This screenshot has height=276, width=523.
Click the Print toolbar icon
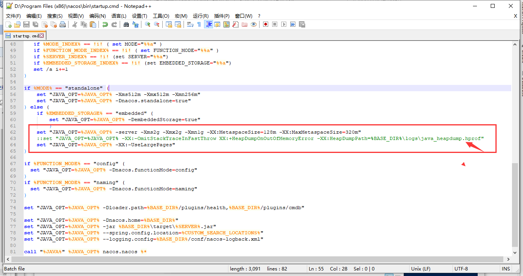(x=62, y=24)
